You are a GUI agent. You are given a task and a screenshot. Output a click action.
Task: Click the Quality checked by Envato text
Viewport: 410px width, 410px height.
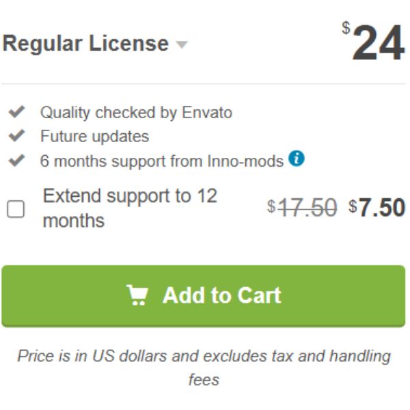(x=136, y=113)
